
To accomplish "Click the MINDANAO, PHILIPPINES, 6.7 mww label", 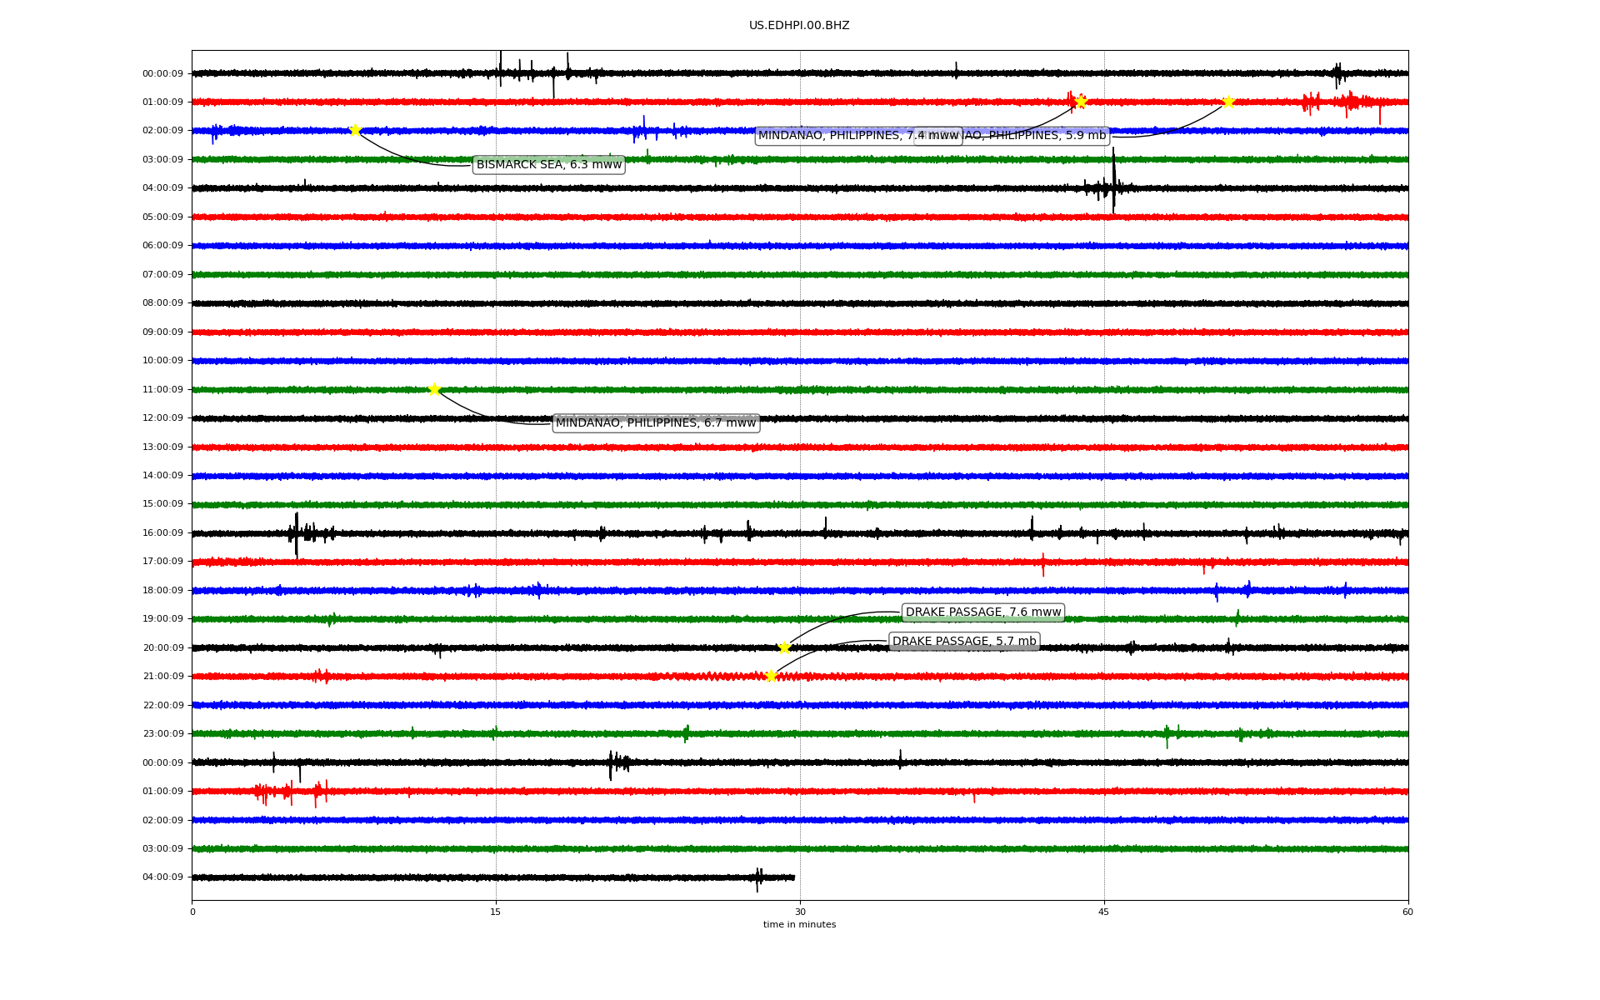I will 655,423.
